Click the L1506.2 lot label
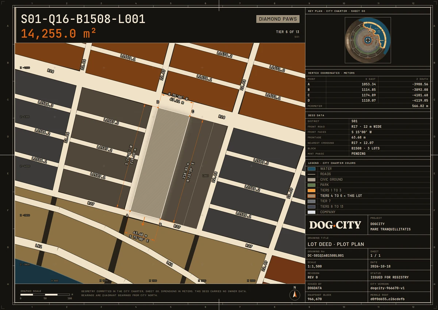 point(42,132)
